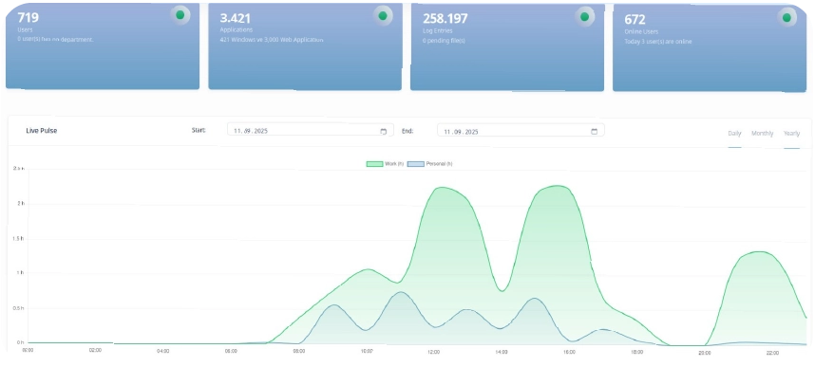Click the green status dot on Applications card
Screen dimensions: 815x367
[383, 16]
